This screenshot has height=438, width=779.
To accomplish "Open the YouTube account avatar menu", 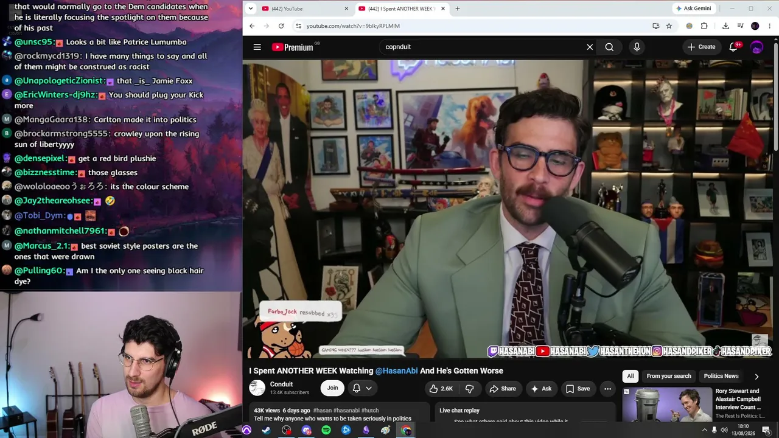I will point(756,47).
